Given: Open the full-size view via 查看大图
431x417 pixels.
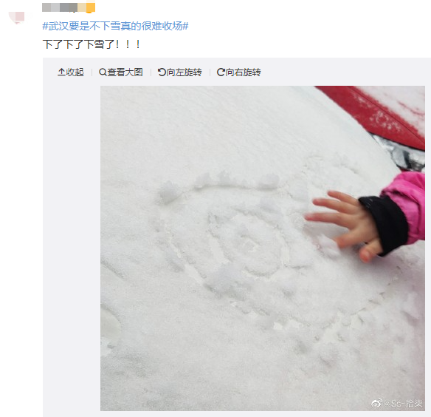Looking at the screenshot, I should click(121, 72).
